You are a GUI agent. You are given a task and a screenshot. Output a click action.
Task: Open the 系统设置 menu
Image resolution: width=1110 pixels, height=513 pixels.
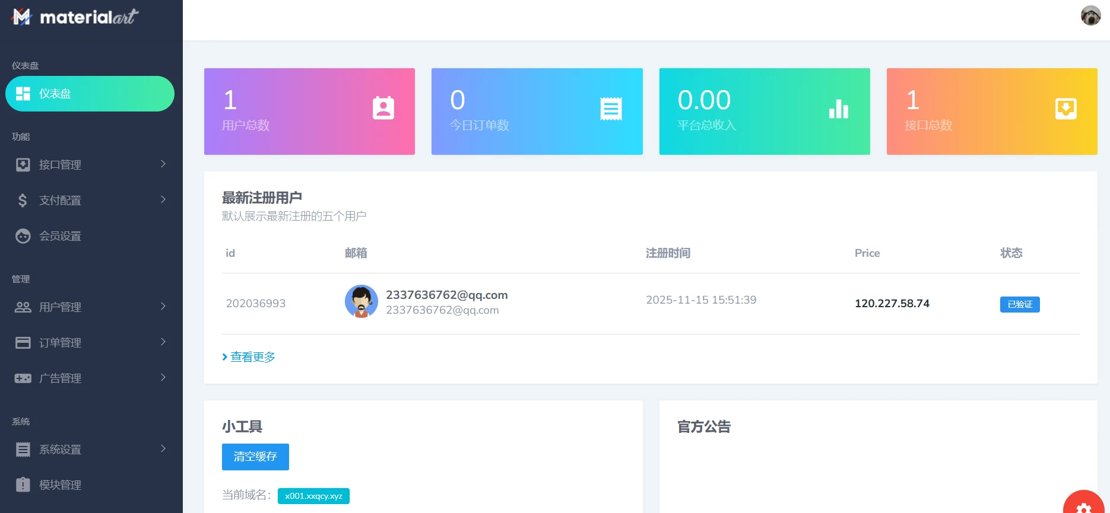pos(90,450)
